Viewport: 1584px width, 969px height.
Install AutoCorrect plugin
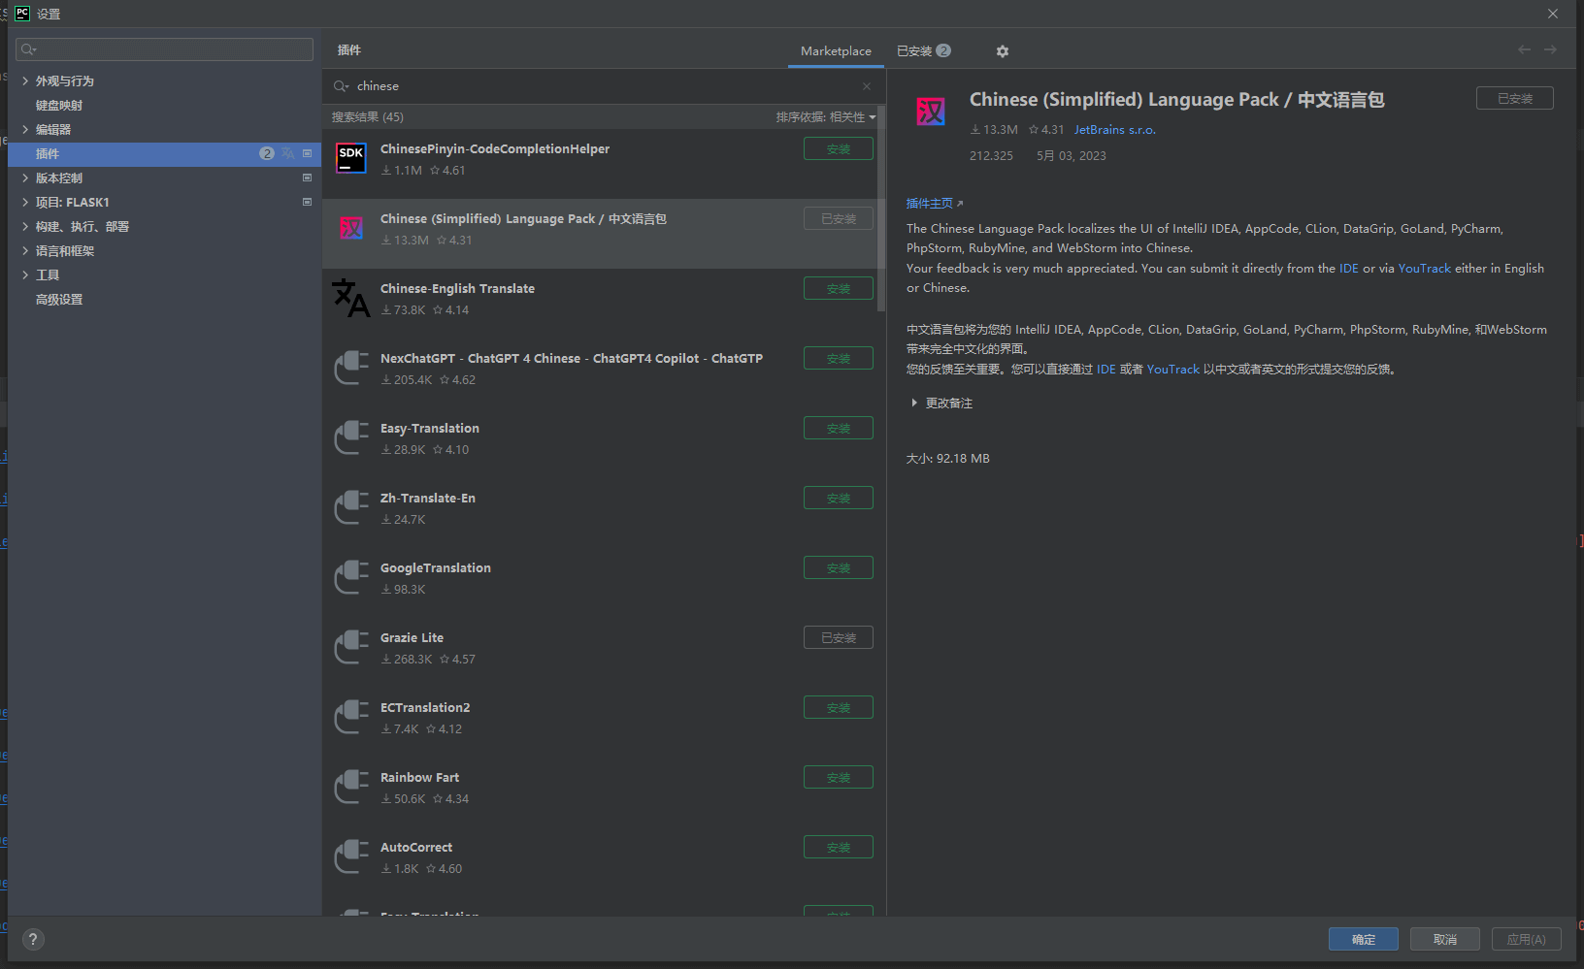(838, 847)
